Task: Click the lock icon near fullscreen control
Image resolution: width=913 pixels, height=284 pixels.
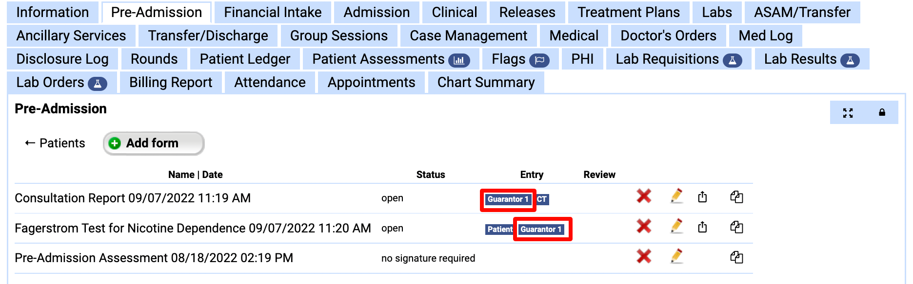Action: pos(882,113)
